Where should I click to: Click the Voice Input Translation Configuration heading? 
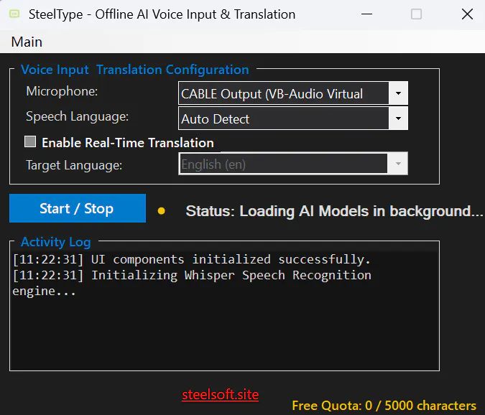click(135, 70)
